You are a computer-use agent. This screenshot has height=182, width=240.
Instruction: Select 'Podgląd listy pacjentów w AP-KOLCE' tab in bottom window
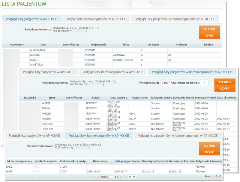pos(34,136)
